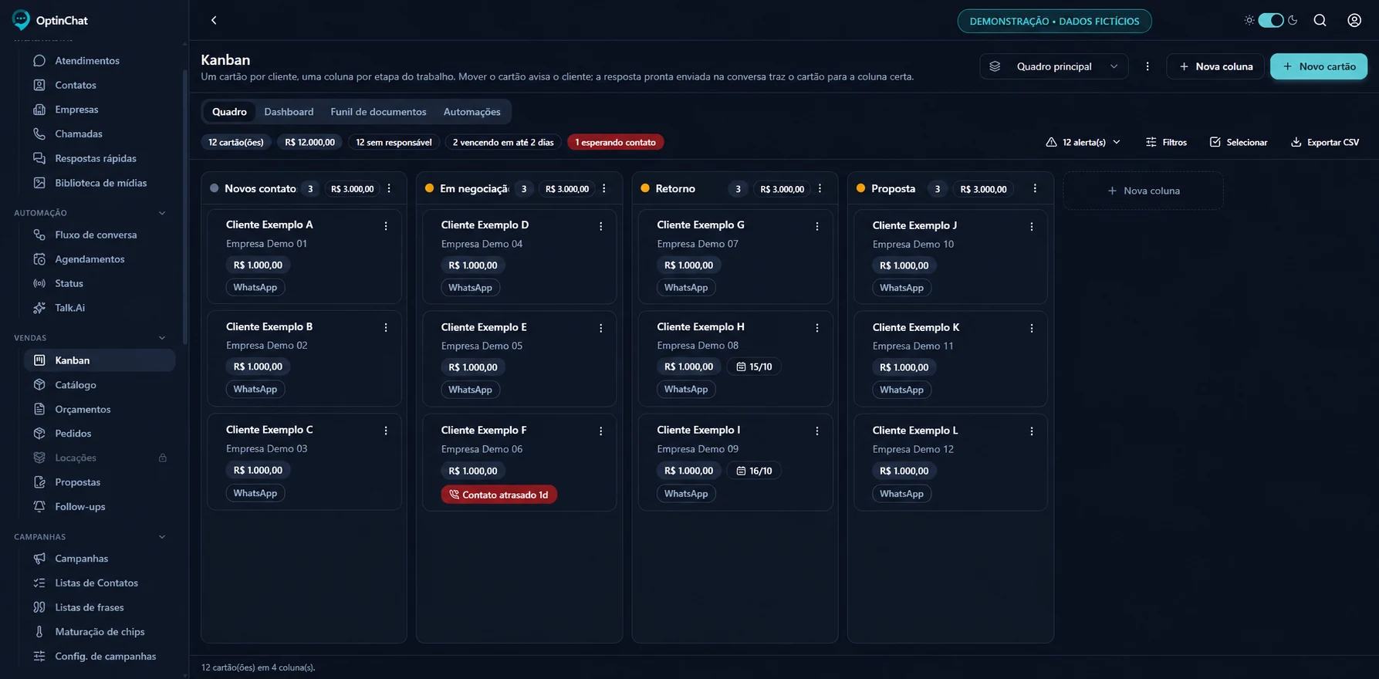Open options menu for Cliente Exemplo H card
The image size is (1379, 679).
(x=816, y=328)
